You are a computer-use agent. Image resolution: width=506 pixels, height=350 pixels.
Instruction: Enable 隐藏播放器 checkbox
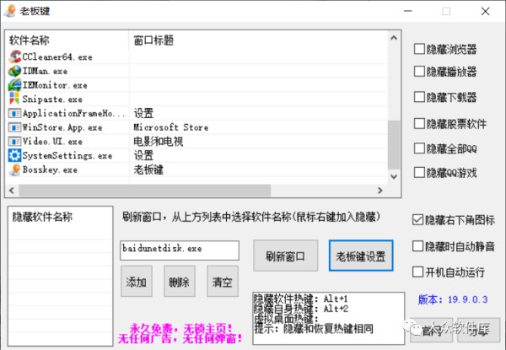pos(419,72)
